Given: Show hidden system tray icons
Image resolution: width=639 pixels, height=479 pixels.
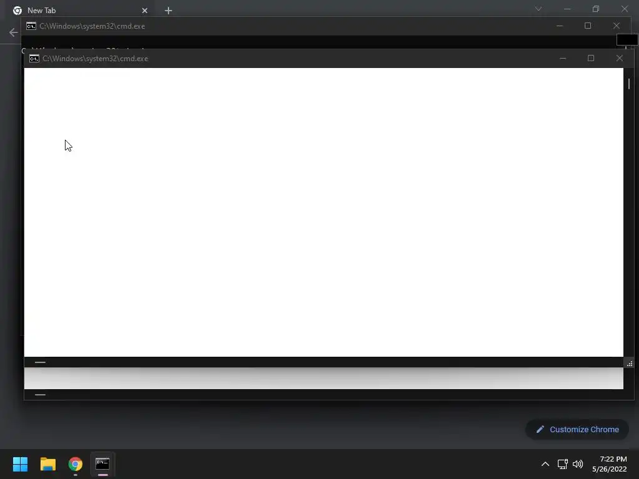Looking at the screenshot, I should click(545, 464).
